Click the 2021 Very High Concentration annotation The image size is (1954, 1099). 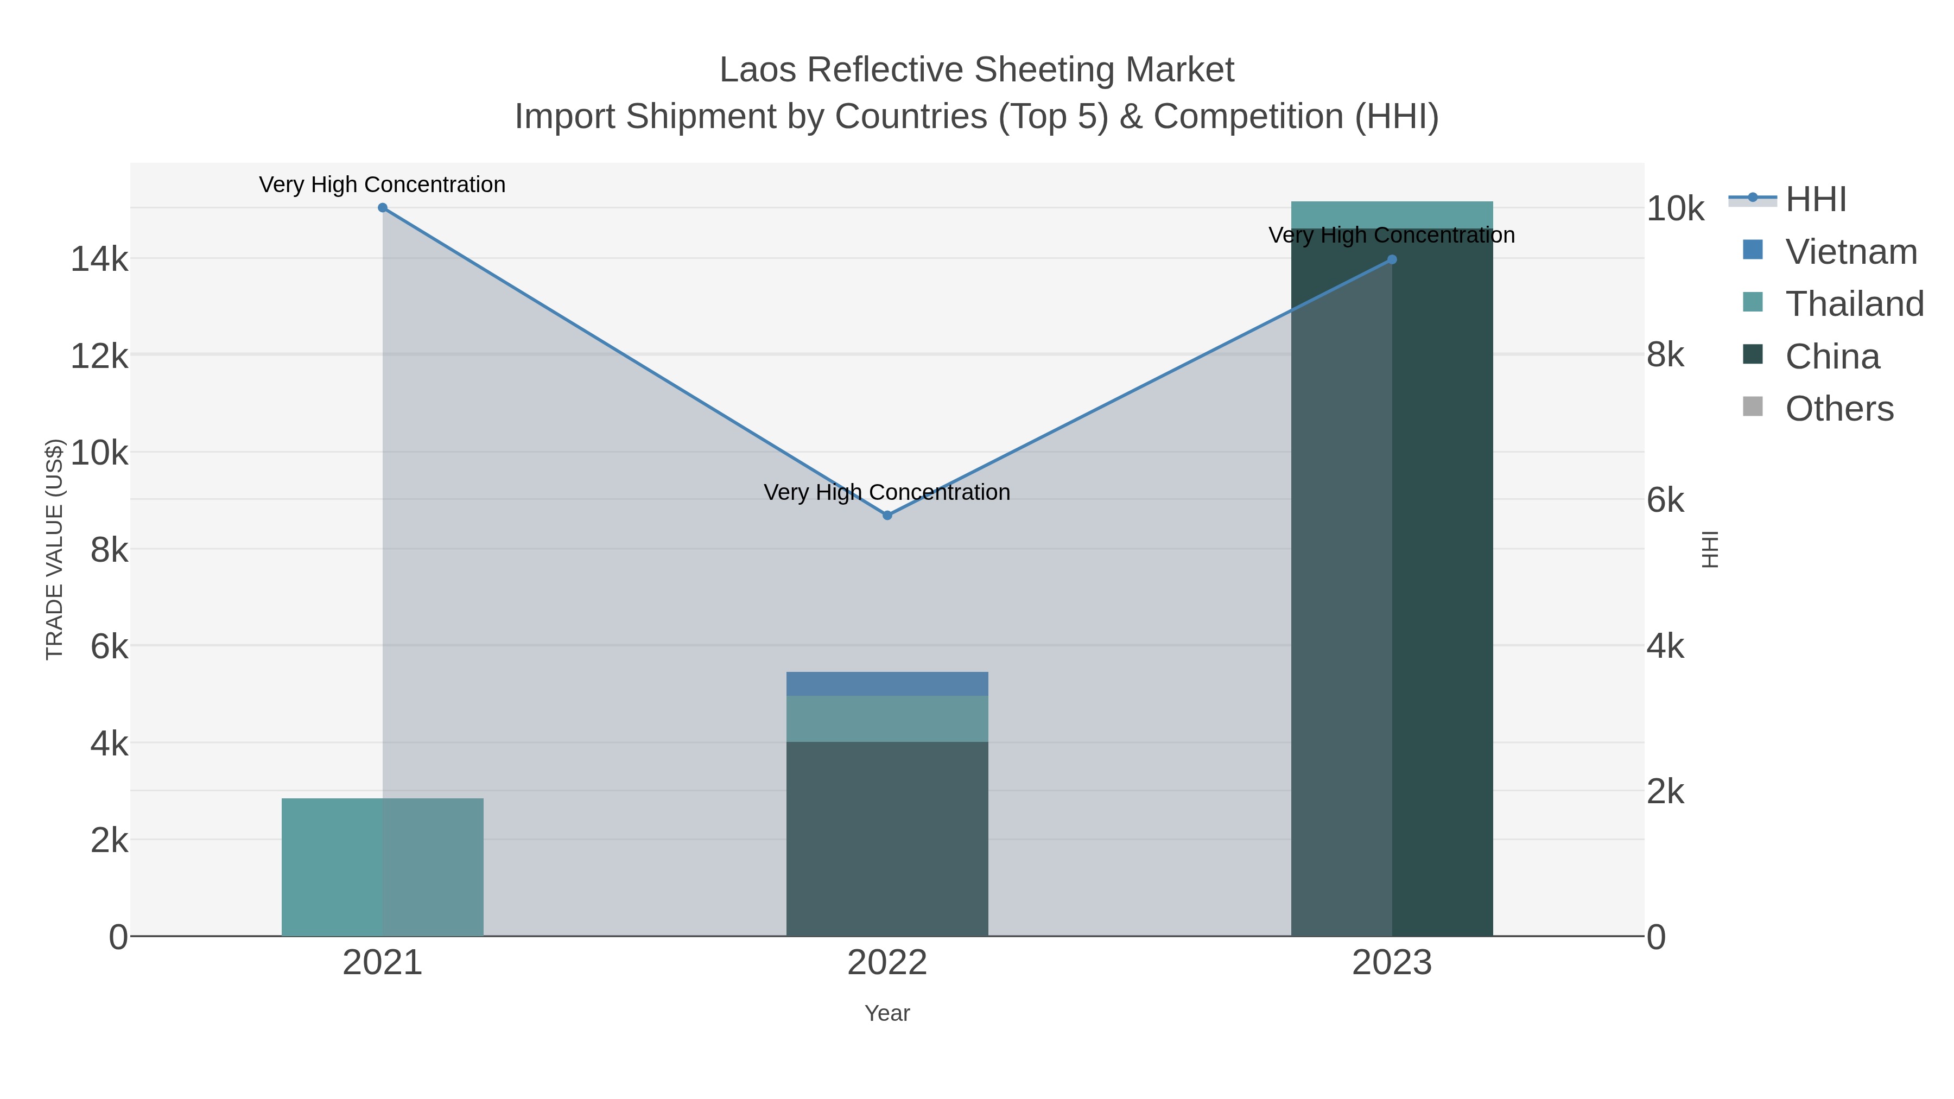pyautogui.click(x=382, y=185)
